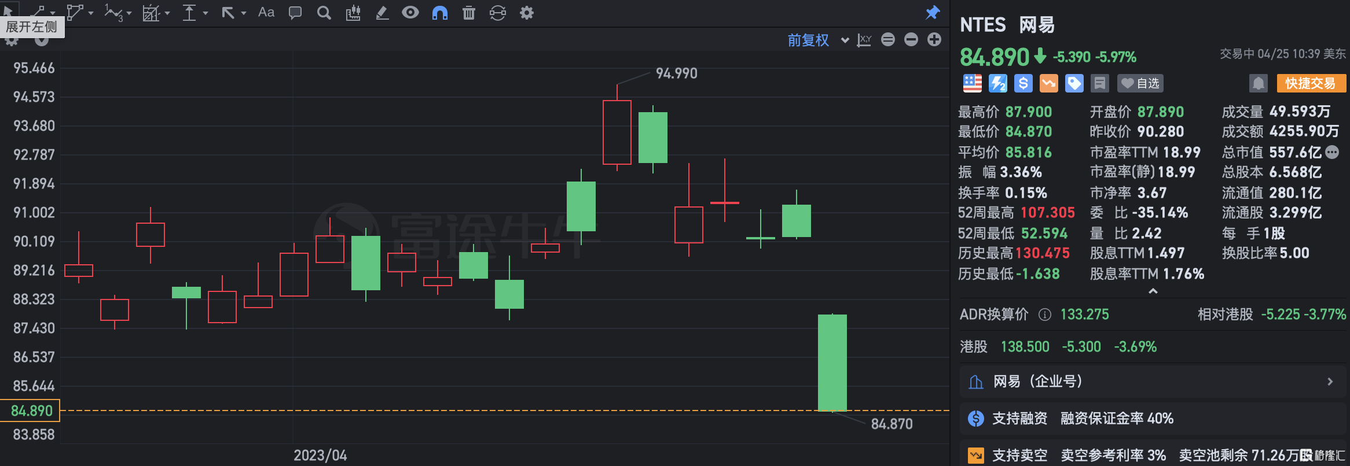Click the 最高价 87.900 value

tap(1029, 112)
